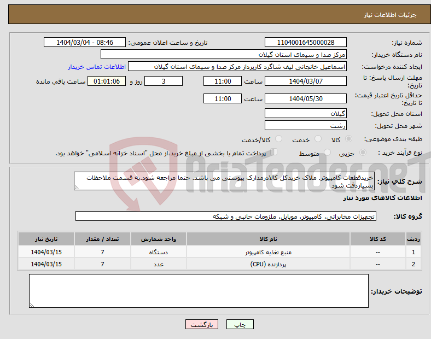The height and width of the screenshot is (339, 431).
Task: Select the خدمت radio button
Action: pyautogui.click(x=318, y=139)
